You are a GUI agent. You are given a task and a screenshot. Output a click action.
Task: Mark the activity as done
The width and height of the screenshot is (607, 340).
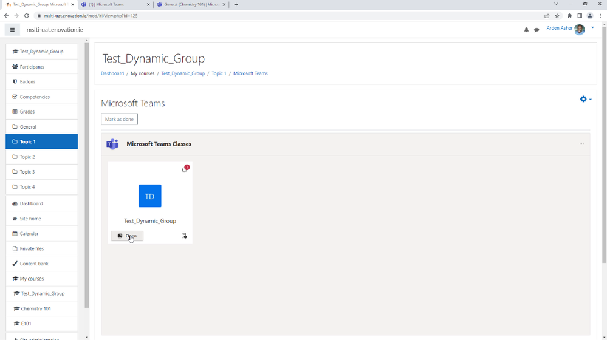click(x=119, y=119)
